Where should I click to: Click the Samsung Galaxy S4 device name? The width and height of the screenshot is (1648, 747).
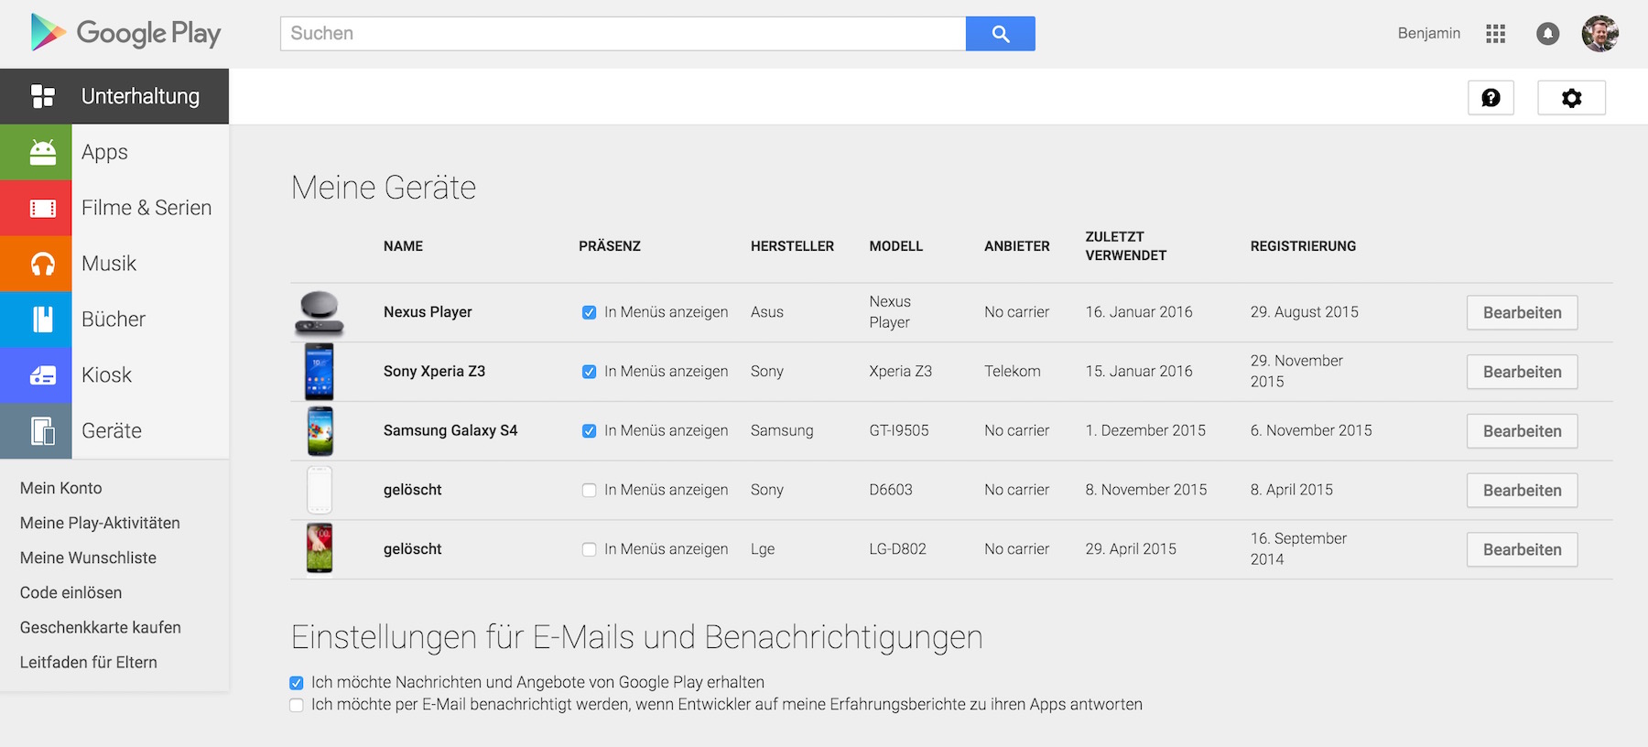coord(450,431)
